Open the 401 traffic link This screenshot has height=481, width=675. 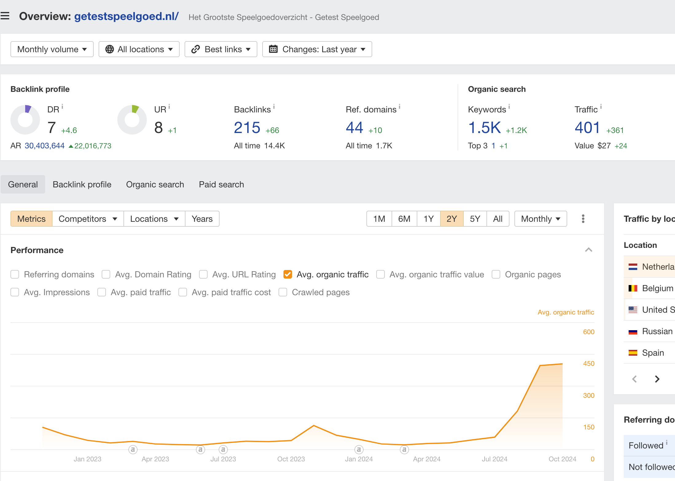(x=587, y=127)
